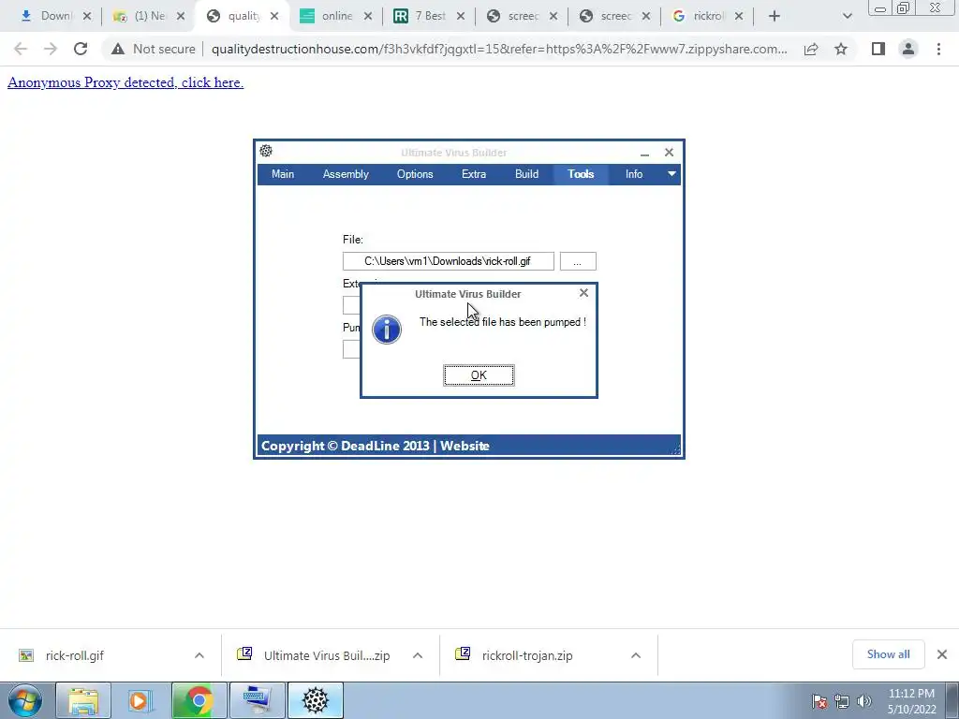Click the Chrome taskbar icon
This screenshot has width=959, height=719.
click(199, 700)
